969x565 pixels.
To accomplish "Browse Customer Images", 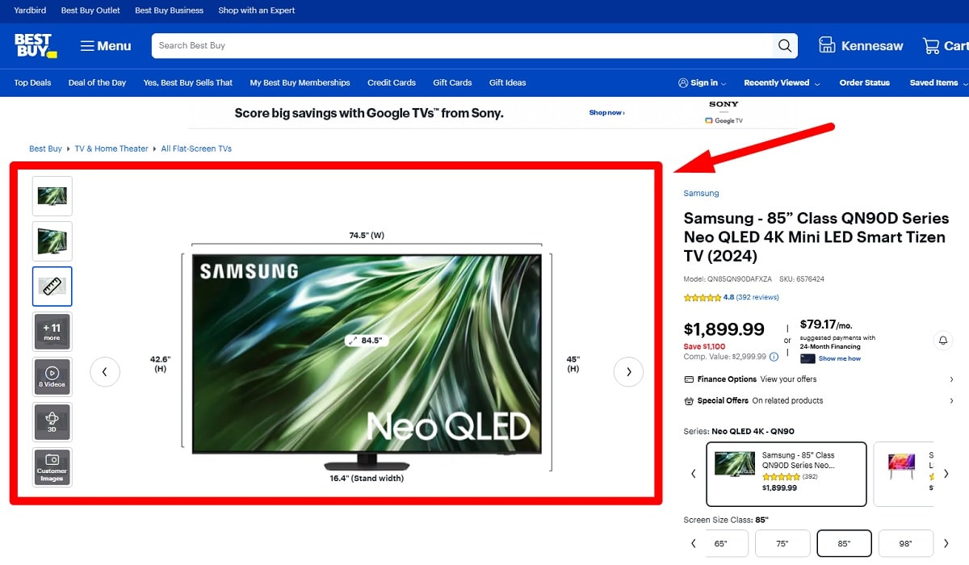I will click(52, 467).
